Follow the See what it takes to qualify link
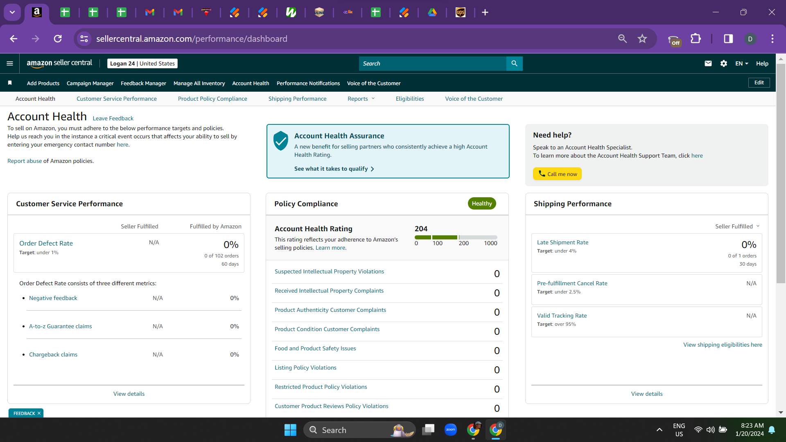Image resolution: width=786 pixels, height=442 pixels. click(334, 169)
